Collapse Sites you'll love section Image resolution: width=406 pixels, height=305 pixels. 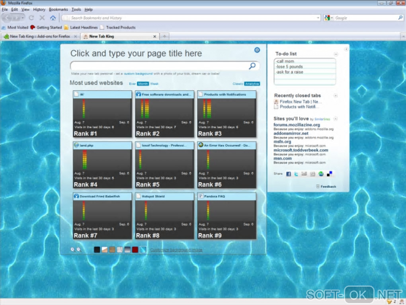(x=336, y=119)
